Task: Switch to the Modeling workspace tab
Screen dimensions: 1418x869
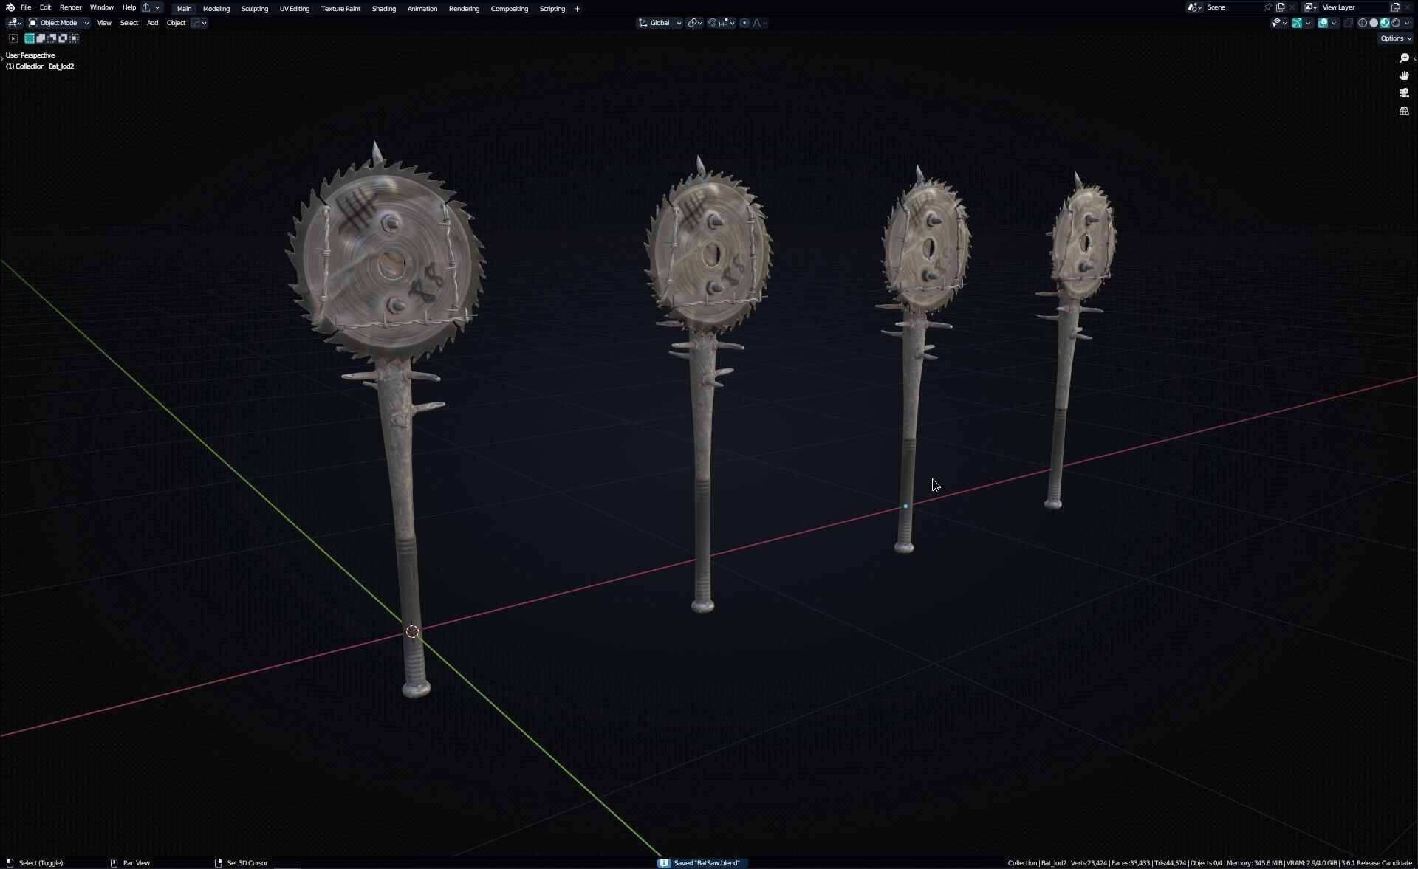Action: pos(216,9)
